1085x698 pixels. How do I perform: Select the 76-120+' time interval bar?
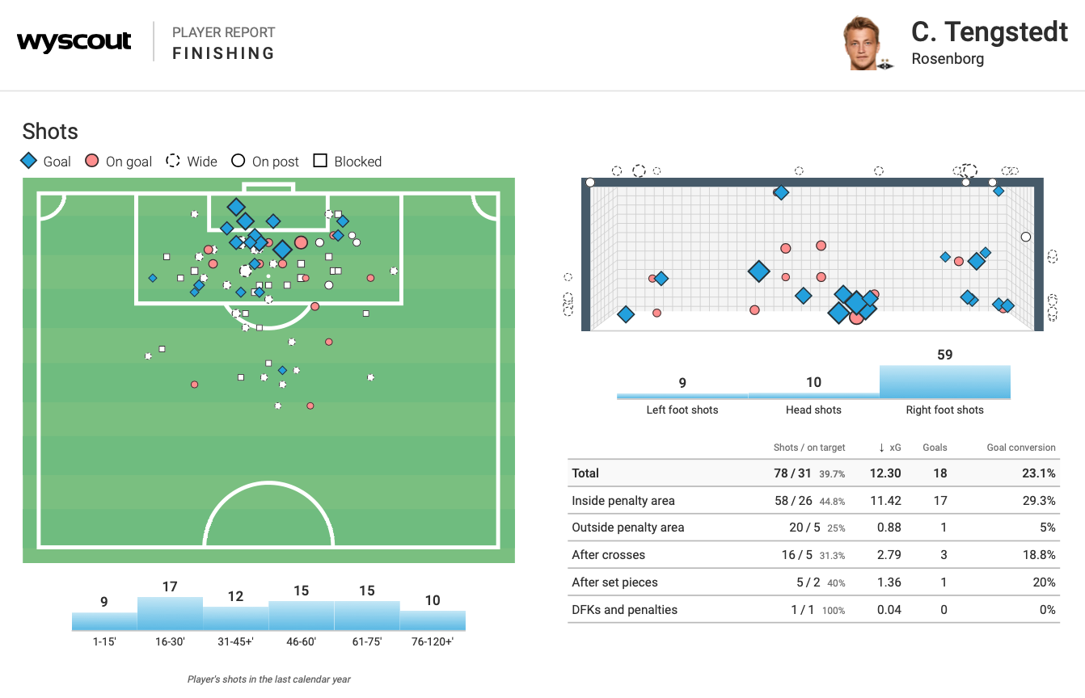(x=433, y=620)
